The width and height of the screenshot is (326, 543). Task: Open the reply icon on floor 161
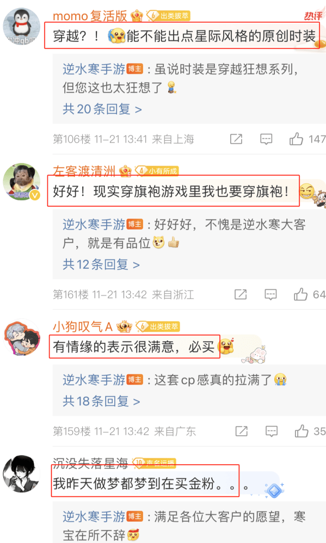click(x=270, y=295)
